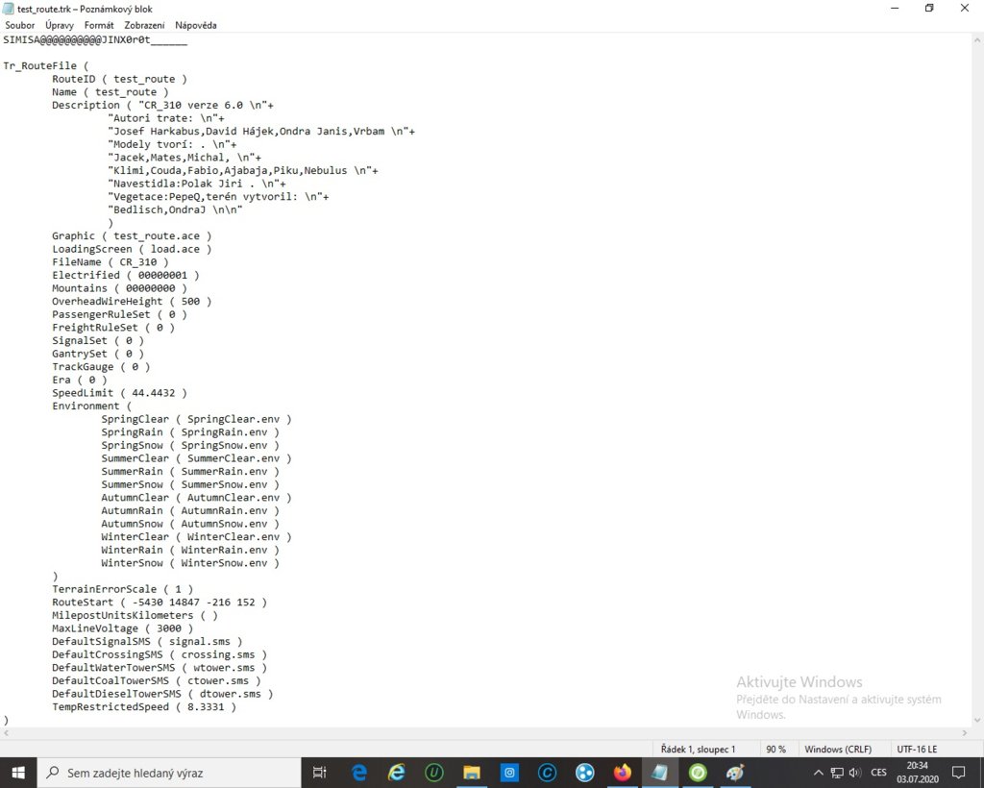
Task: Click the Notepad icon in the taskbar
Action: pos(659,773)
